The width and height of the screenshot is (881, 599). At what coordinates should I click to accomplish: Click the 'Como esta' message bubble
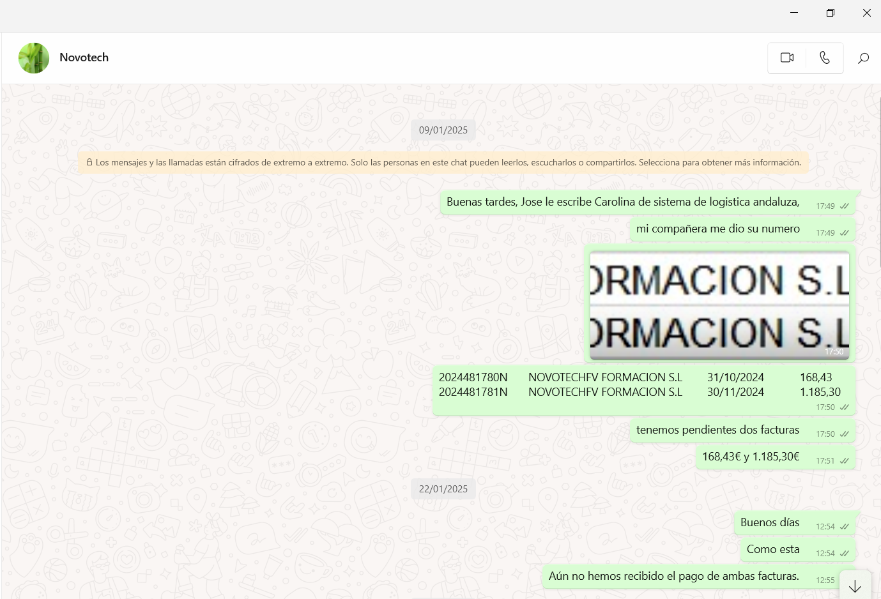click(772, 550)
